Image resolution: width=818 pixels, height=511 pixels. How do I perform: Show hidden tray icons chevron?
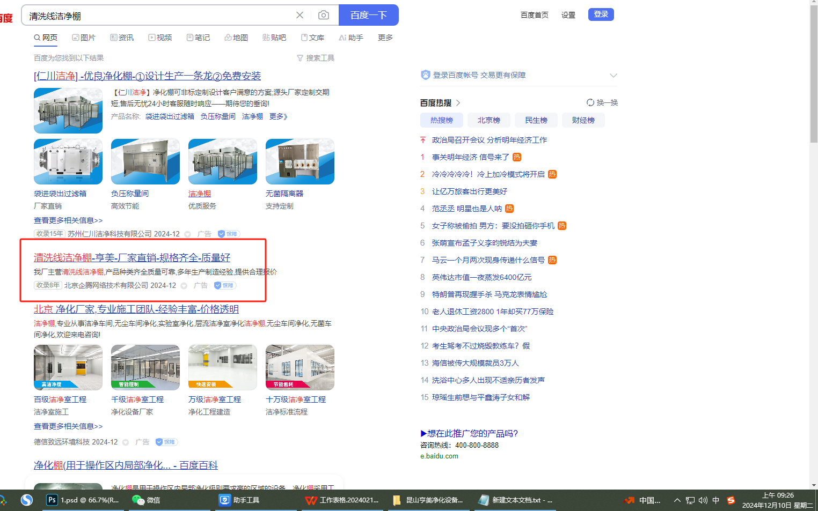[677, 500]
